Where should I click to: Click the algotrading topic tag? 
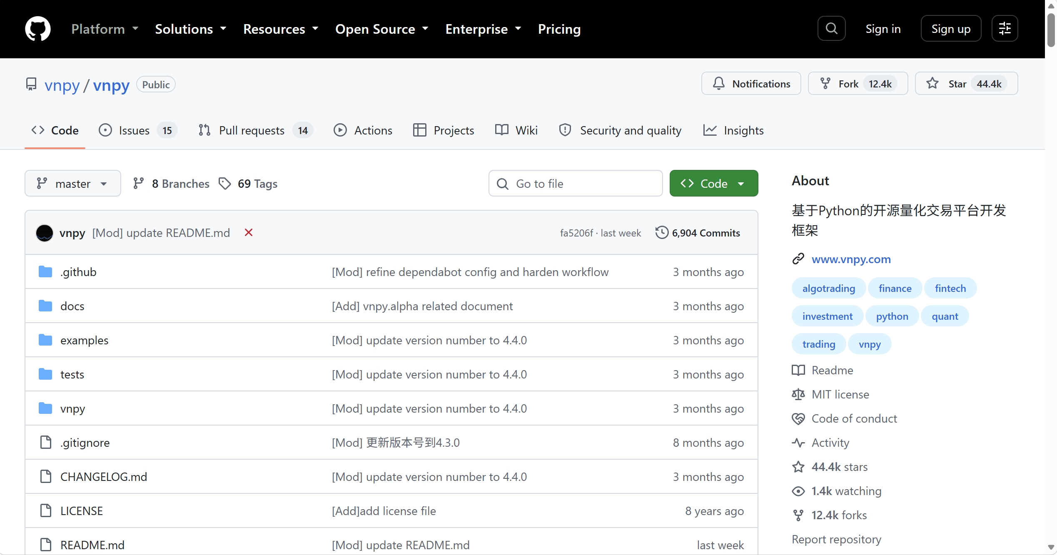tap(828, 288)
